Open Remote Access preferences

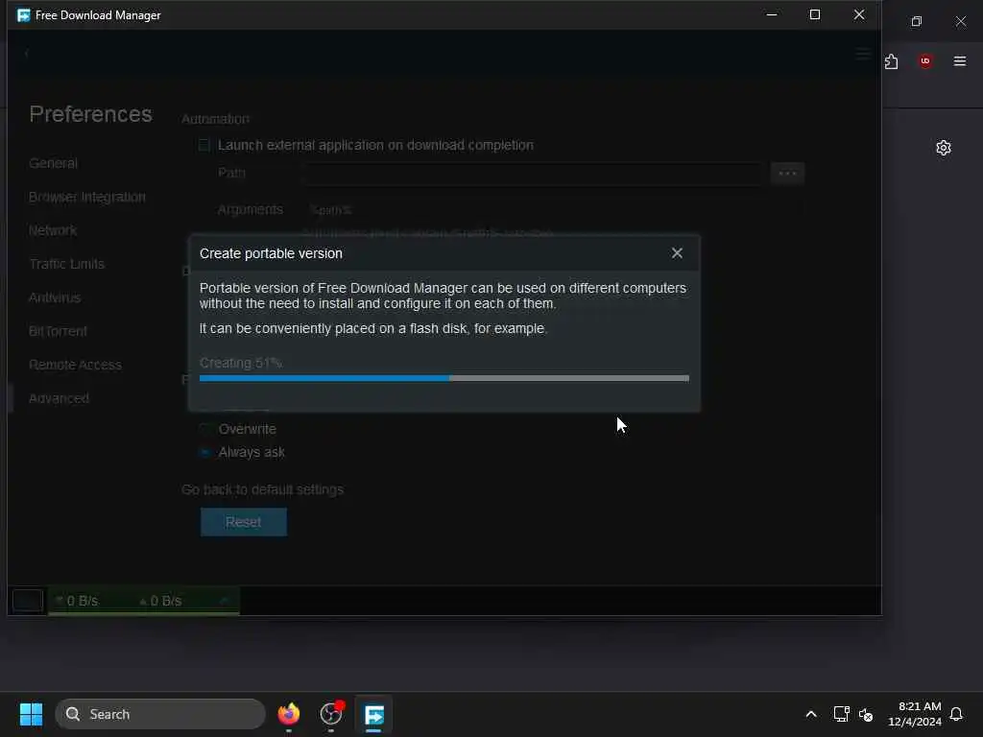pos(75,365)
